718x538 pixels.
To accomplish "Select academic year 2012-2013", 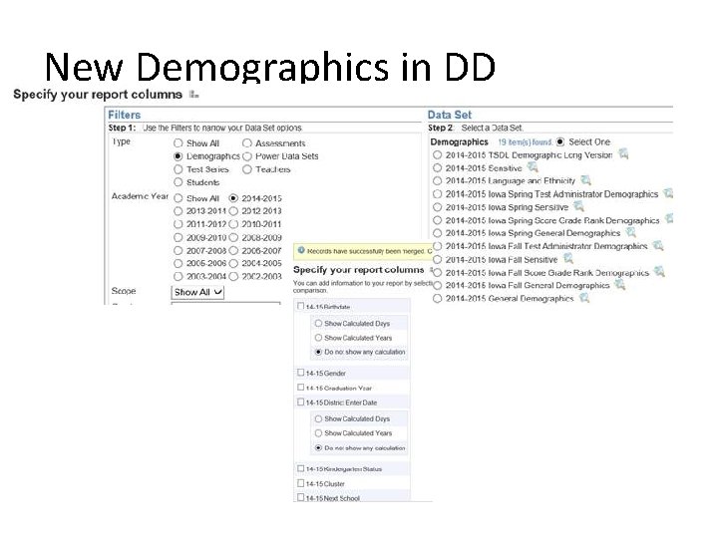I will pyautogui.click(x=233, y=211).
